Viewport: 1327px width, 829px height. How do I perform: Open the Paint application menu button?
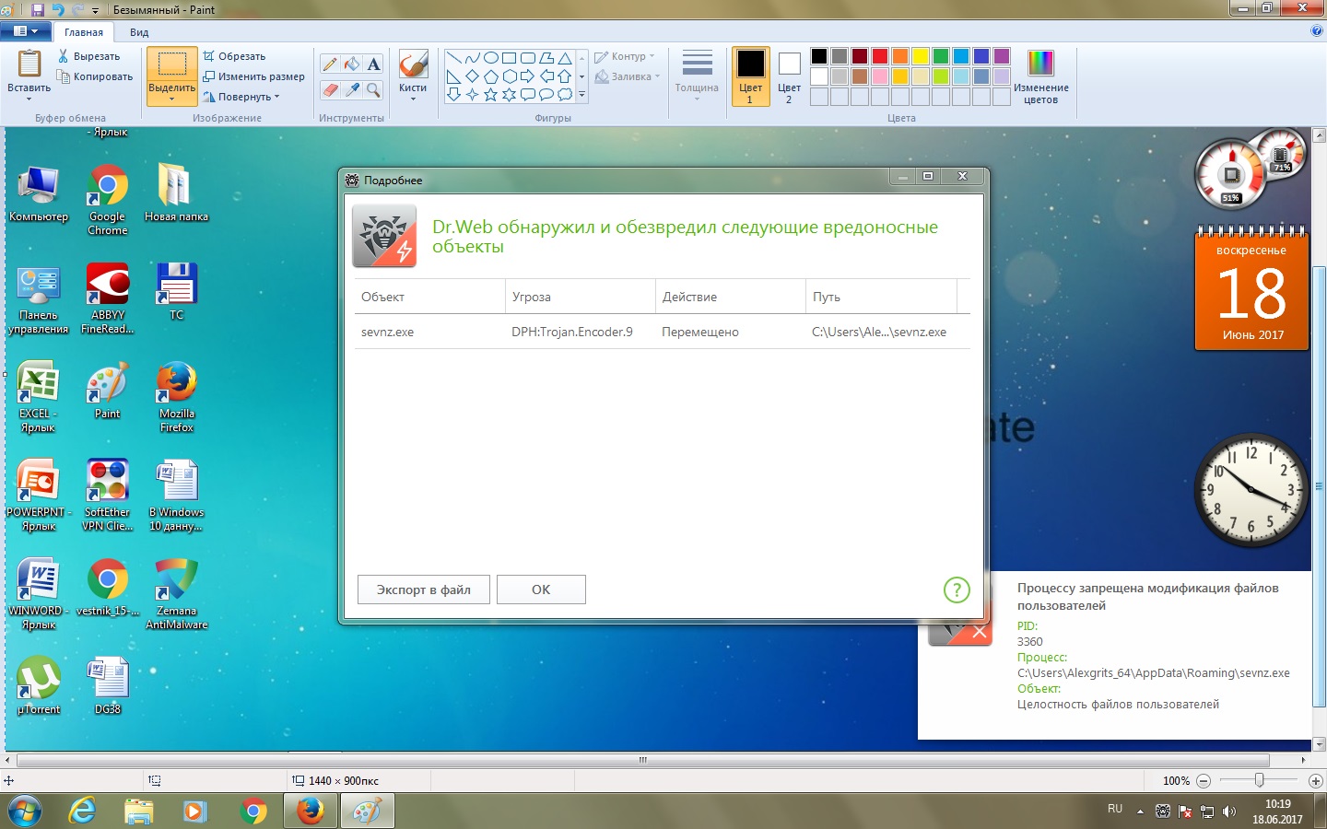pyautogui.click(x=25, y=31)
